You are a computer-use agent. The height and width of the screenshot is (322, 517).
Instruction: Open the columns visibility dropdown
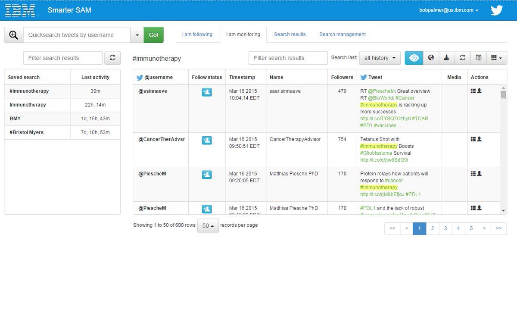pos(497,58)
